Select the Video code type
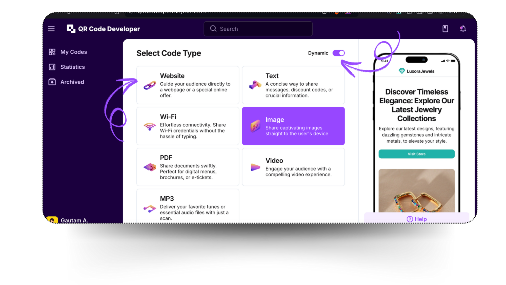 (293, 167)
